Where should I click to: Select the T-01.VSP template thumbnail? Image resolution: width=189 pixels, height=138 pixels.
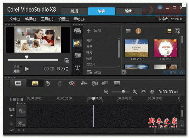pos(136,48)
